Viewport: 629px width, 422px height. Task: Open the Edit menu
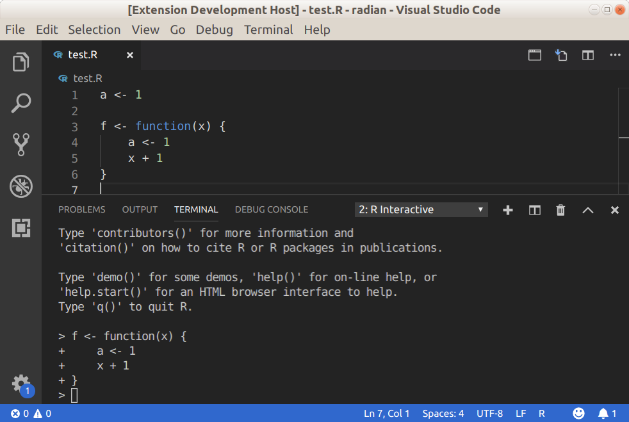[x=47, y=29]
